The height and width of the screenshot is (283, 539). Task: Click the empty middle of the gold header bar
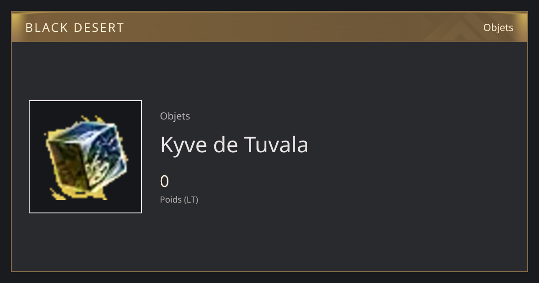[269, 27]
